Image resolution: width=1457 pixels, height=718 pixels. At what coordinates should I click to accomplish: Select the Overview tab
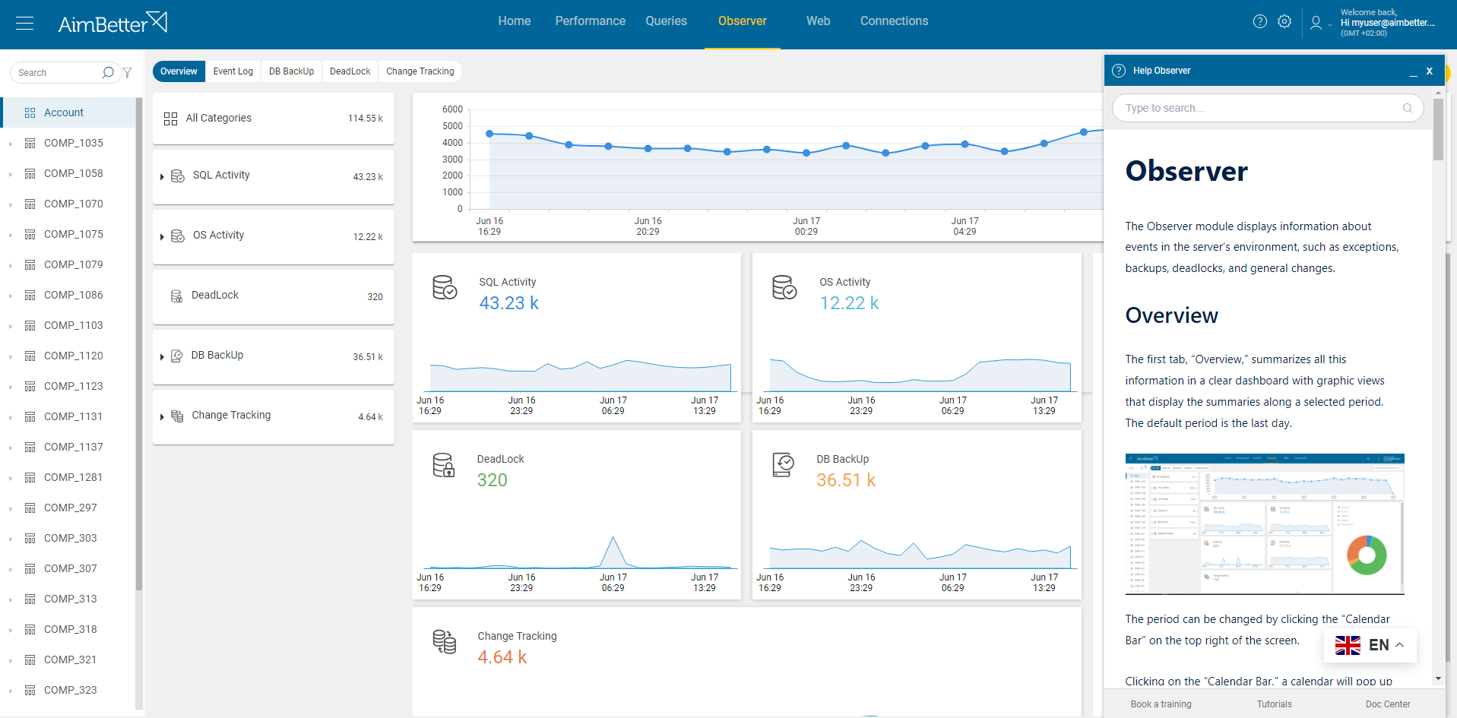point(179,71)
